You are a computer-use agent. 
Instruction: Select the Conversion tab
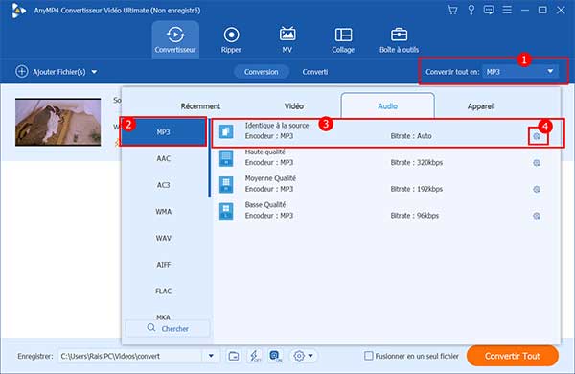(262, 72)
